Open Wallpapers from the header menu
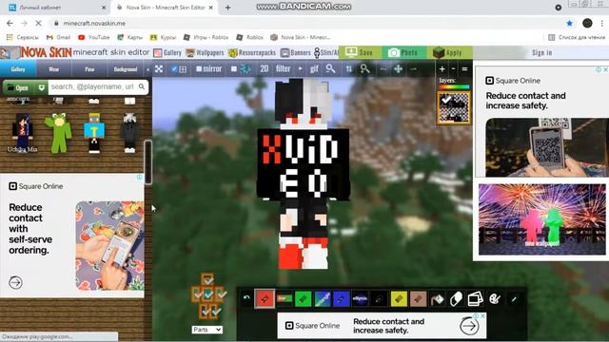Viewport: 609px width, 342px height. point(206,53)
